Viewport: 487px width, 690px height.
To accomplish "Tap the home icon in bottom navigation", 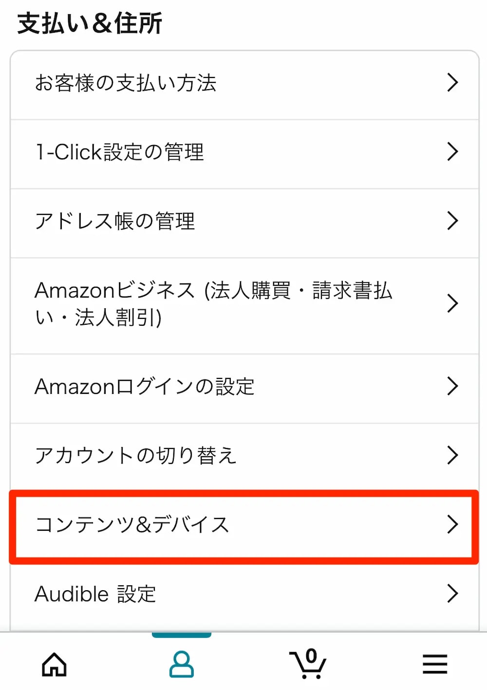I will 54,664.
